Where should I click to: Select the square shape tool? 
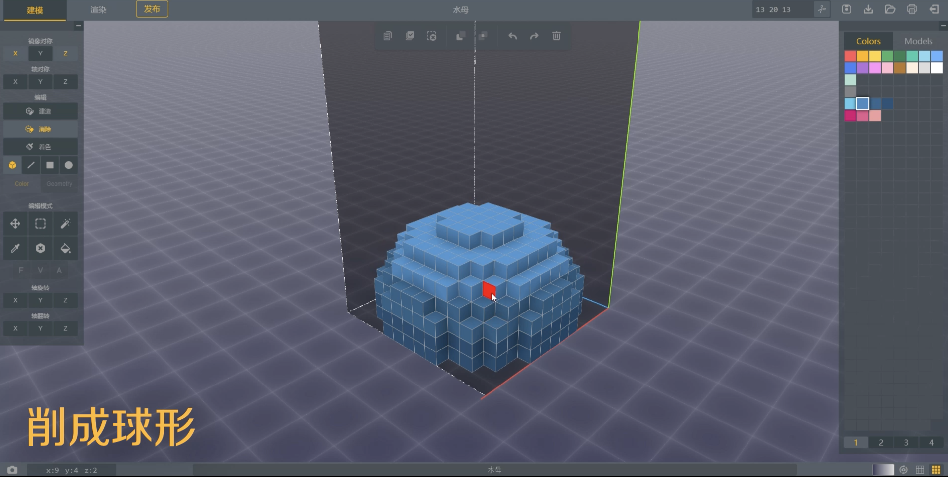tap(50, 165)
